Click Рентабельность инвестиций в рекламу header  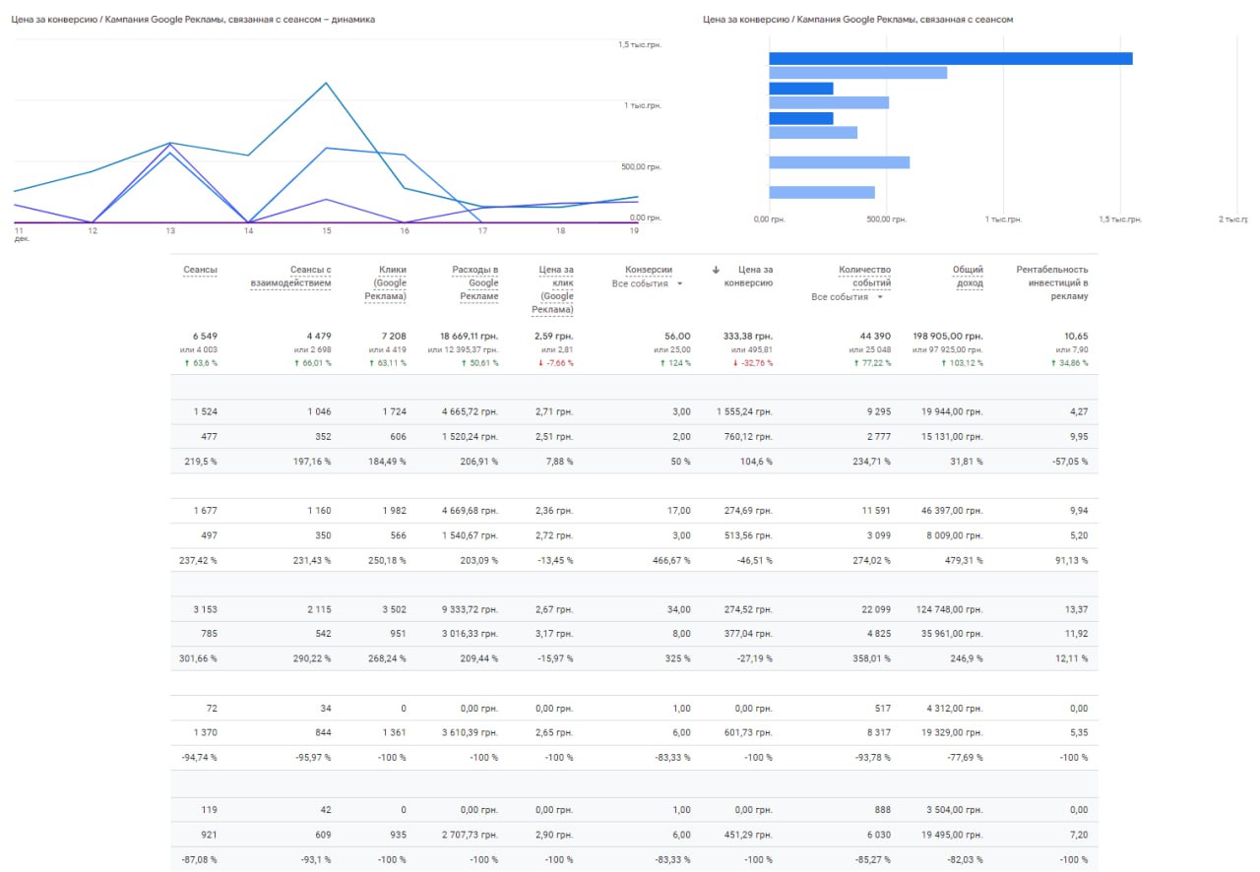pos(1052,282)
